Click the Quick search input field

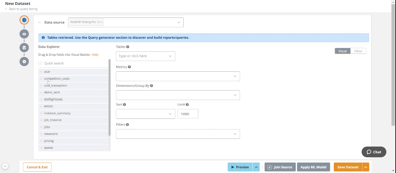tap(74, 63)
